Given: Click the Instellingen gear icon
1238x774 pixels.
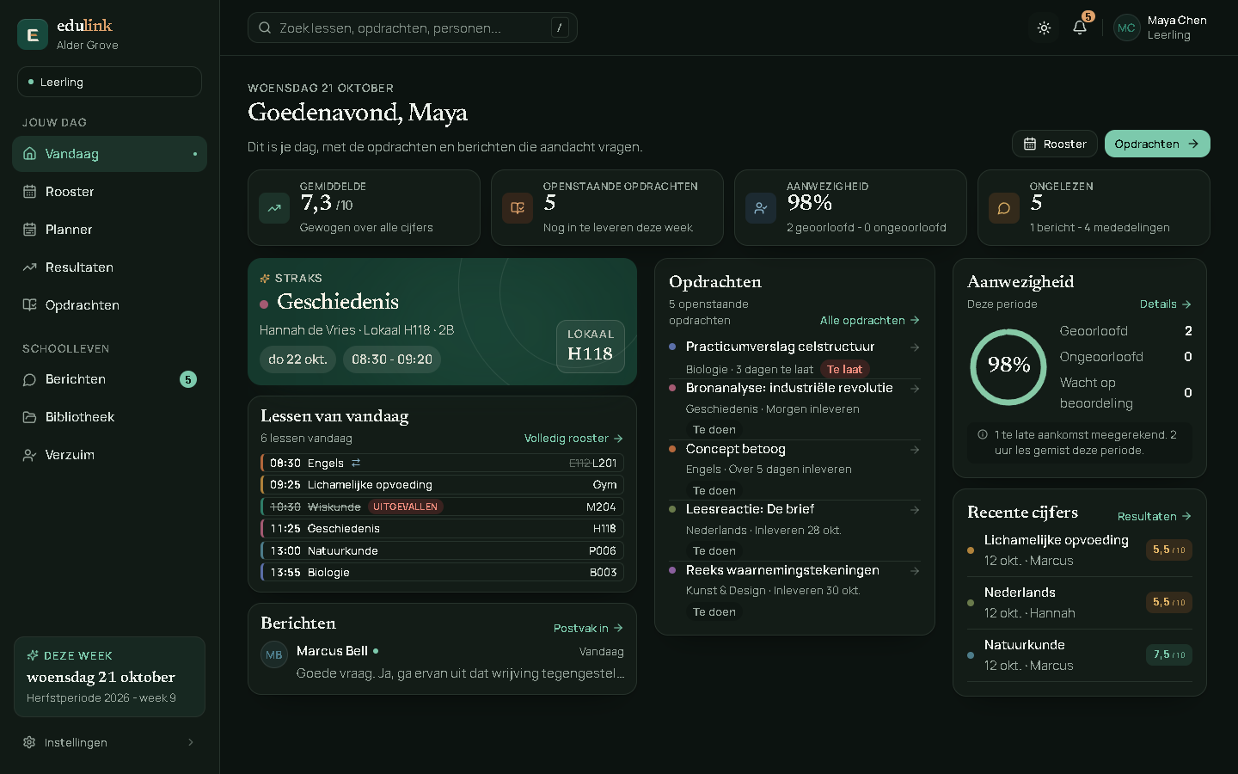Looking at the screenshot, I should pos(29,742).
